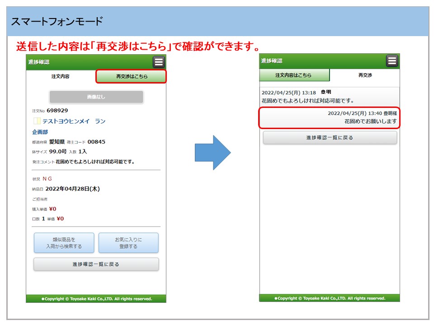
Task: Click 進捗確認一覧に戻る below the chat messages
Action: [x=330, y=138]
